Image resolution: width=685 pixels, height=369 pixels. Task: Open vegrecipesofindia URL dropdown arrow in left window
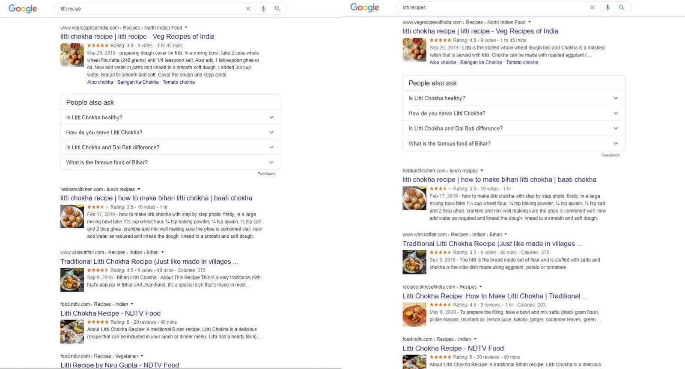pos(186,27)
